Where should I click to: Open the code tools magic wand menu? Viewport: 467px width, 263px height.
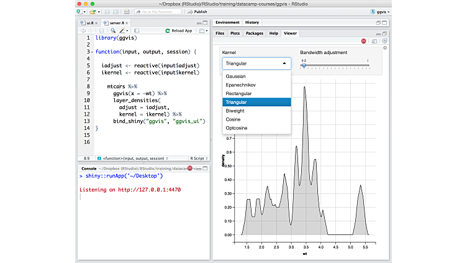coord(124,30)
